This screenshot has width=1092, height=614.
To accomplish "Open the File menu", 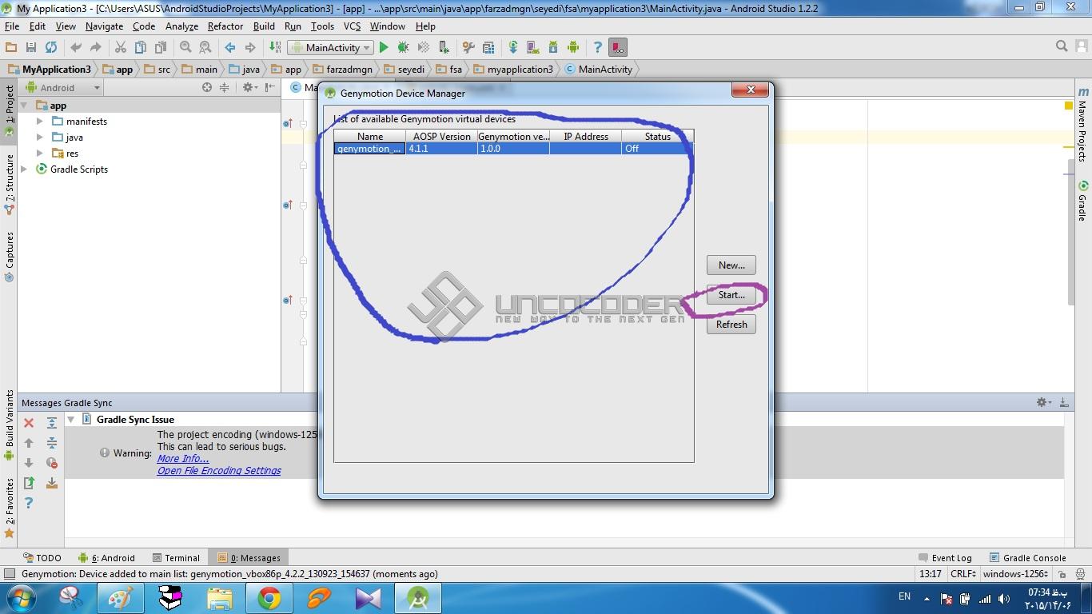I will 12,26.
